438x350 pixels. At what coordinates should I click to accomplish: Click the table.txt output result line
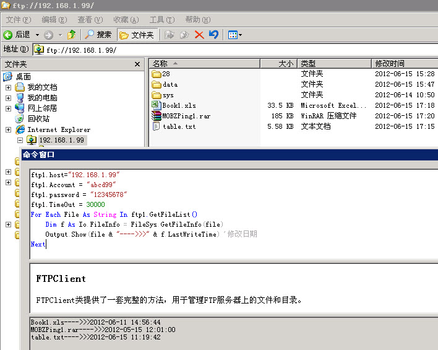[x=95, y=337]
